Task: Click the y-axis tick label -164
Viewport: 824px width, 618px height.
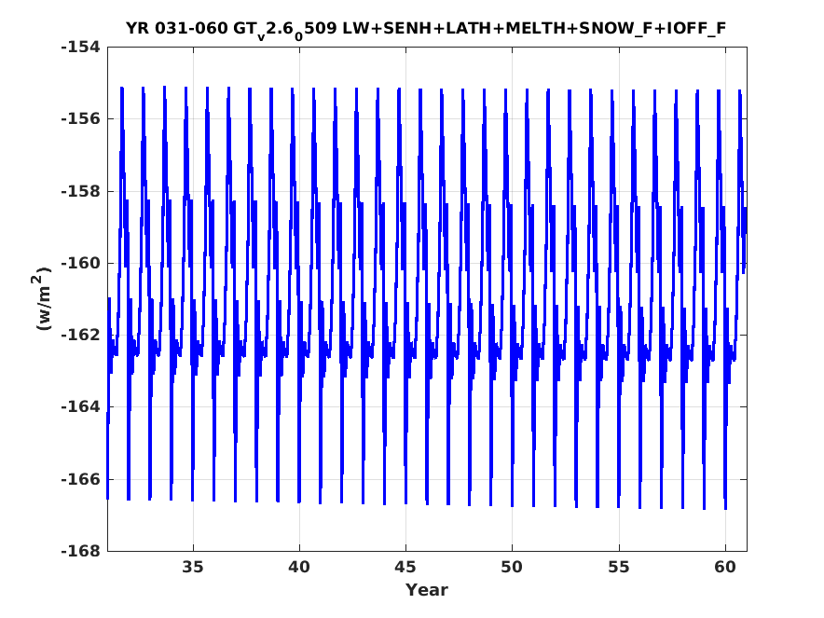Action: click(x=80, y=407)
